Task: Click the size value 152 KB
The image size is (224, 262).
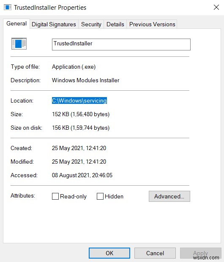Action: [81, 114]
